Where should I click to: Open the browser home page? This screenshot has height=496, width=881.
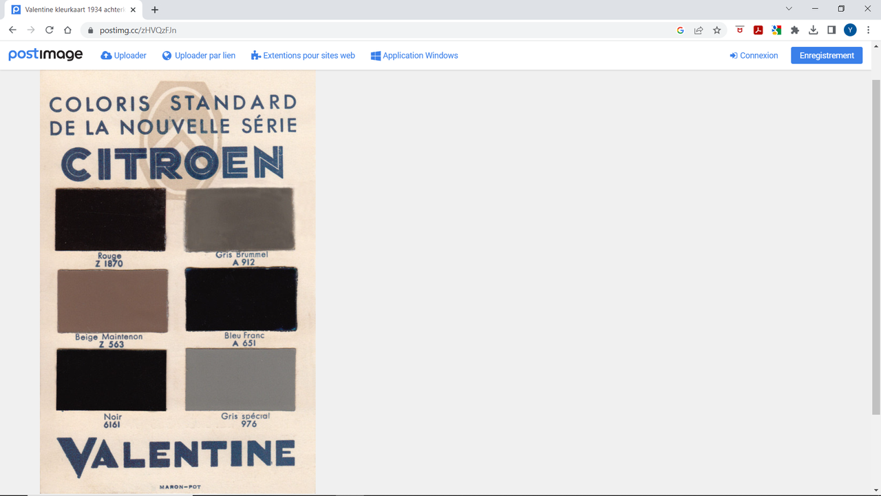point(67,30)
